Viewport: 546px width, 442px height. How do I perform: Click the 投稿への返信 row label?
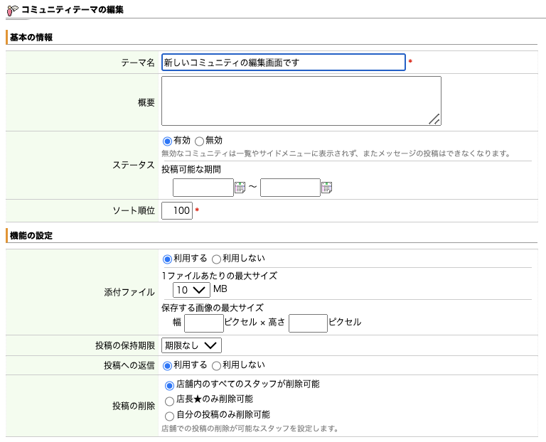(129, 365)
